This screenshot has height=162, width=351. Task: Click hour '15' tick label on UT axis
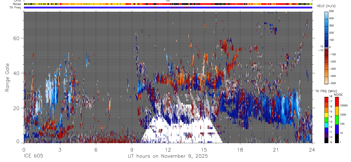pos(204,150)
